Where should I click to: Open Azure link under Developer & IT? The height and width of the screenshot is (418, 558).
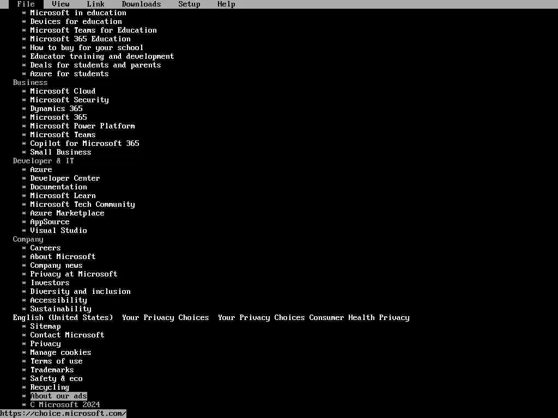41,170
